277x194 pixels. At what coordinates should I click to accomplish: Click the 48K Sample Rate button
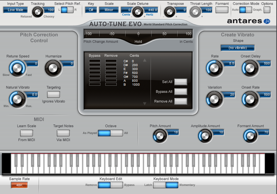[x=19, y=185]
